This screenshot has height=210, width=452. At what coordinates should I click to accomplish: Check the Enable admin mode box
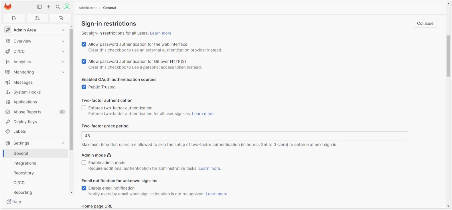pos(84,163)
